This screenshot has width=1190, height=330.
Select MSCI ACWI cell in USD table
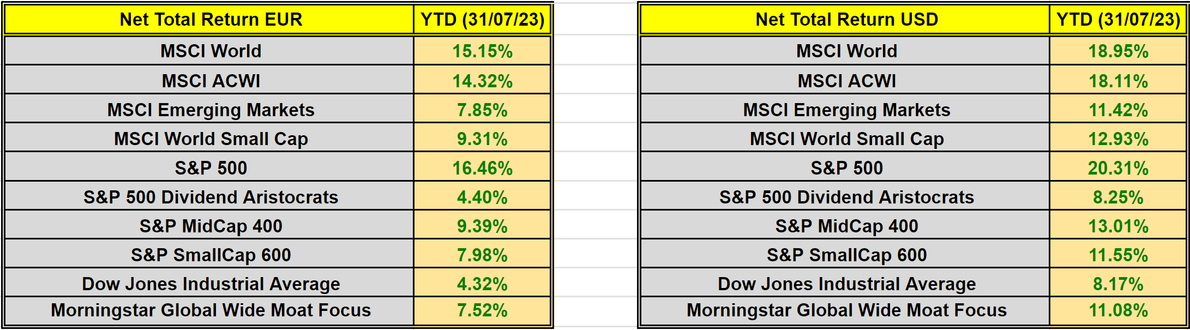(x=846, y=81)
